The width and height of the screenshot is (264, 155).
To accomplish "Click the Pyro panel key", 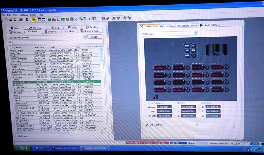I will 179,75.
